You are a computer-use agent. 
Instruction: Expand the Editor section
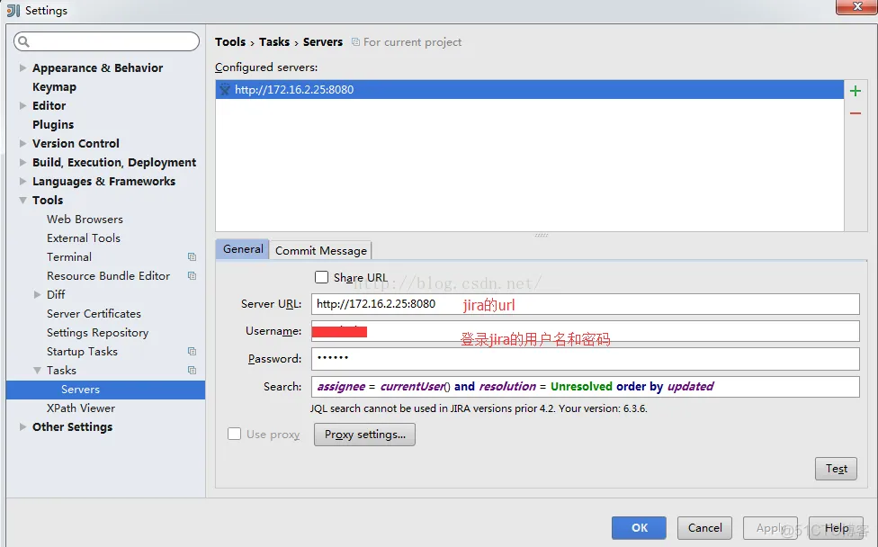click(x=22, y=105)
